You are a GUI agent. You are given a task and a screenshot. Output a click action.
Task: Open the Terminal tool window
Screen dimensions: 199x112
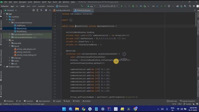tap(28, 101)
